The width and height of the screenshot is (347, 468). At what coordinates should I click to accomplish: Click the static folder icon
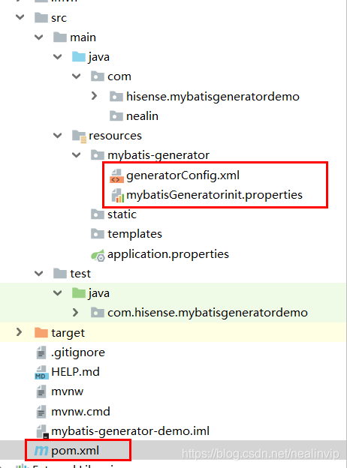(x=98, y=214)
